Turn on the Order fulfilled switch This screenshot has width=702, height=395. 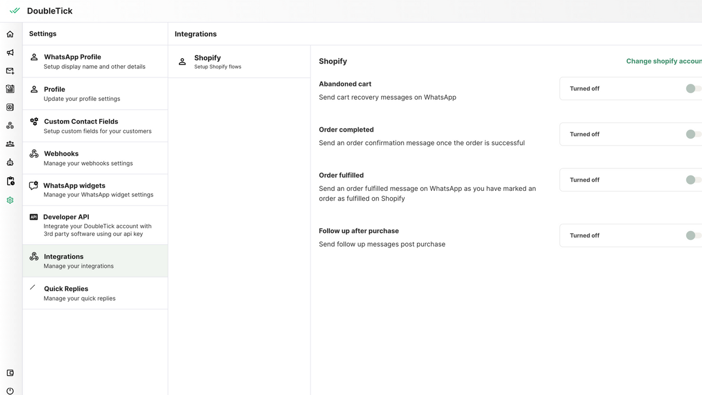coord(693,179)
